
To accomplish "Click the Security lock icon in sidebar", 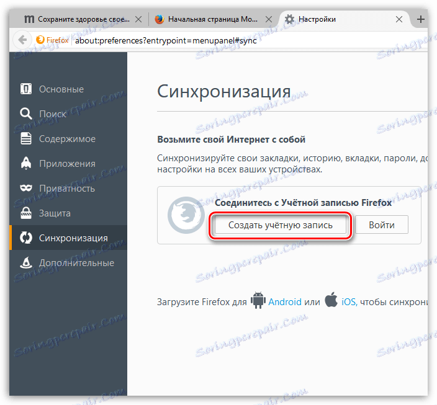I will pos(26,213).
